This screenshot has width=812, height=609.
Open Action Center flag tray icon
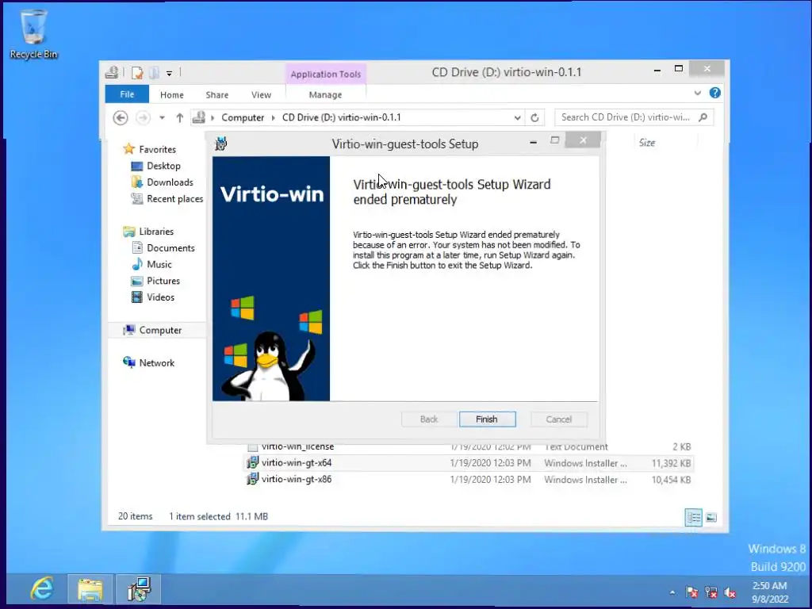click(691, 592)
